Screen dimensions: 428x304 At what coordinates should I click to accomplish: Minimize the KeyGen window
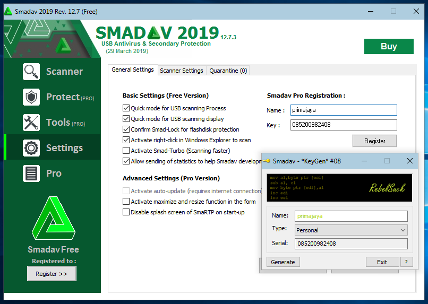364,161
